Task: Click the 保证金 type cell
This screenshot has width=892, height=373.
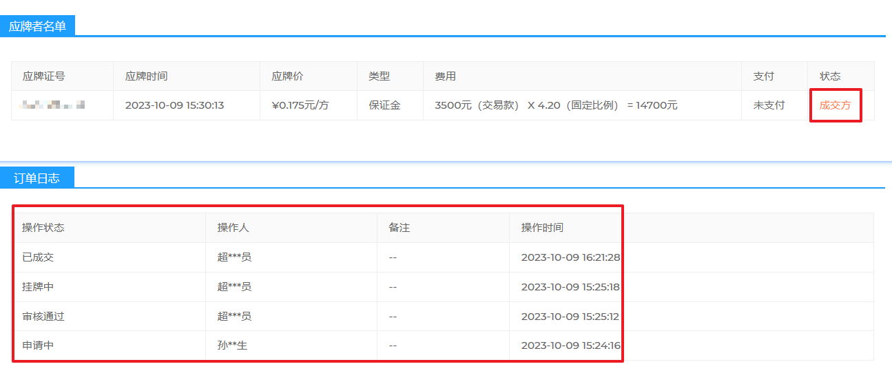Action: coord(384,105)
